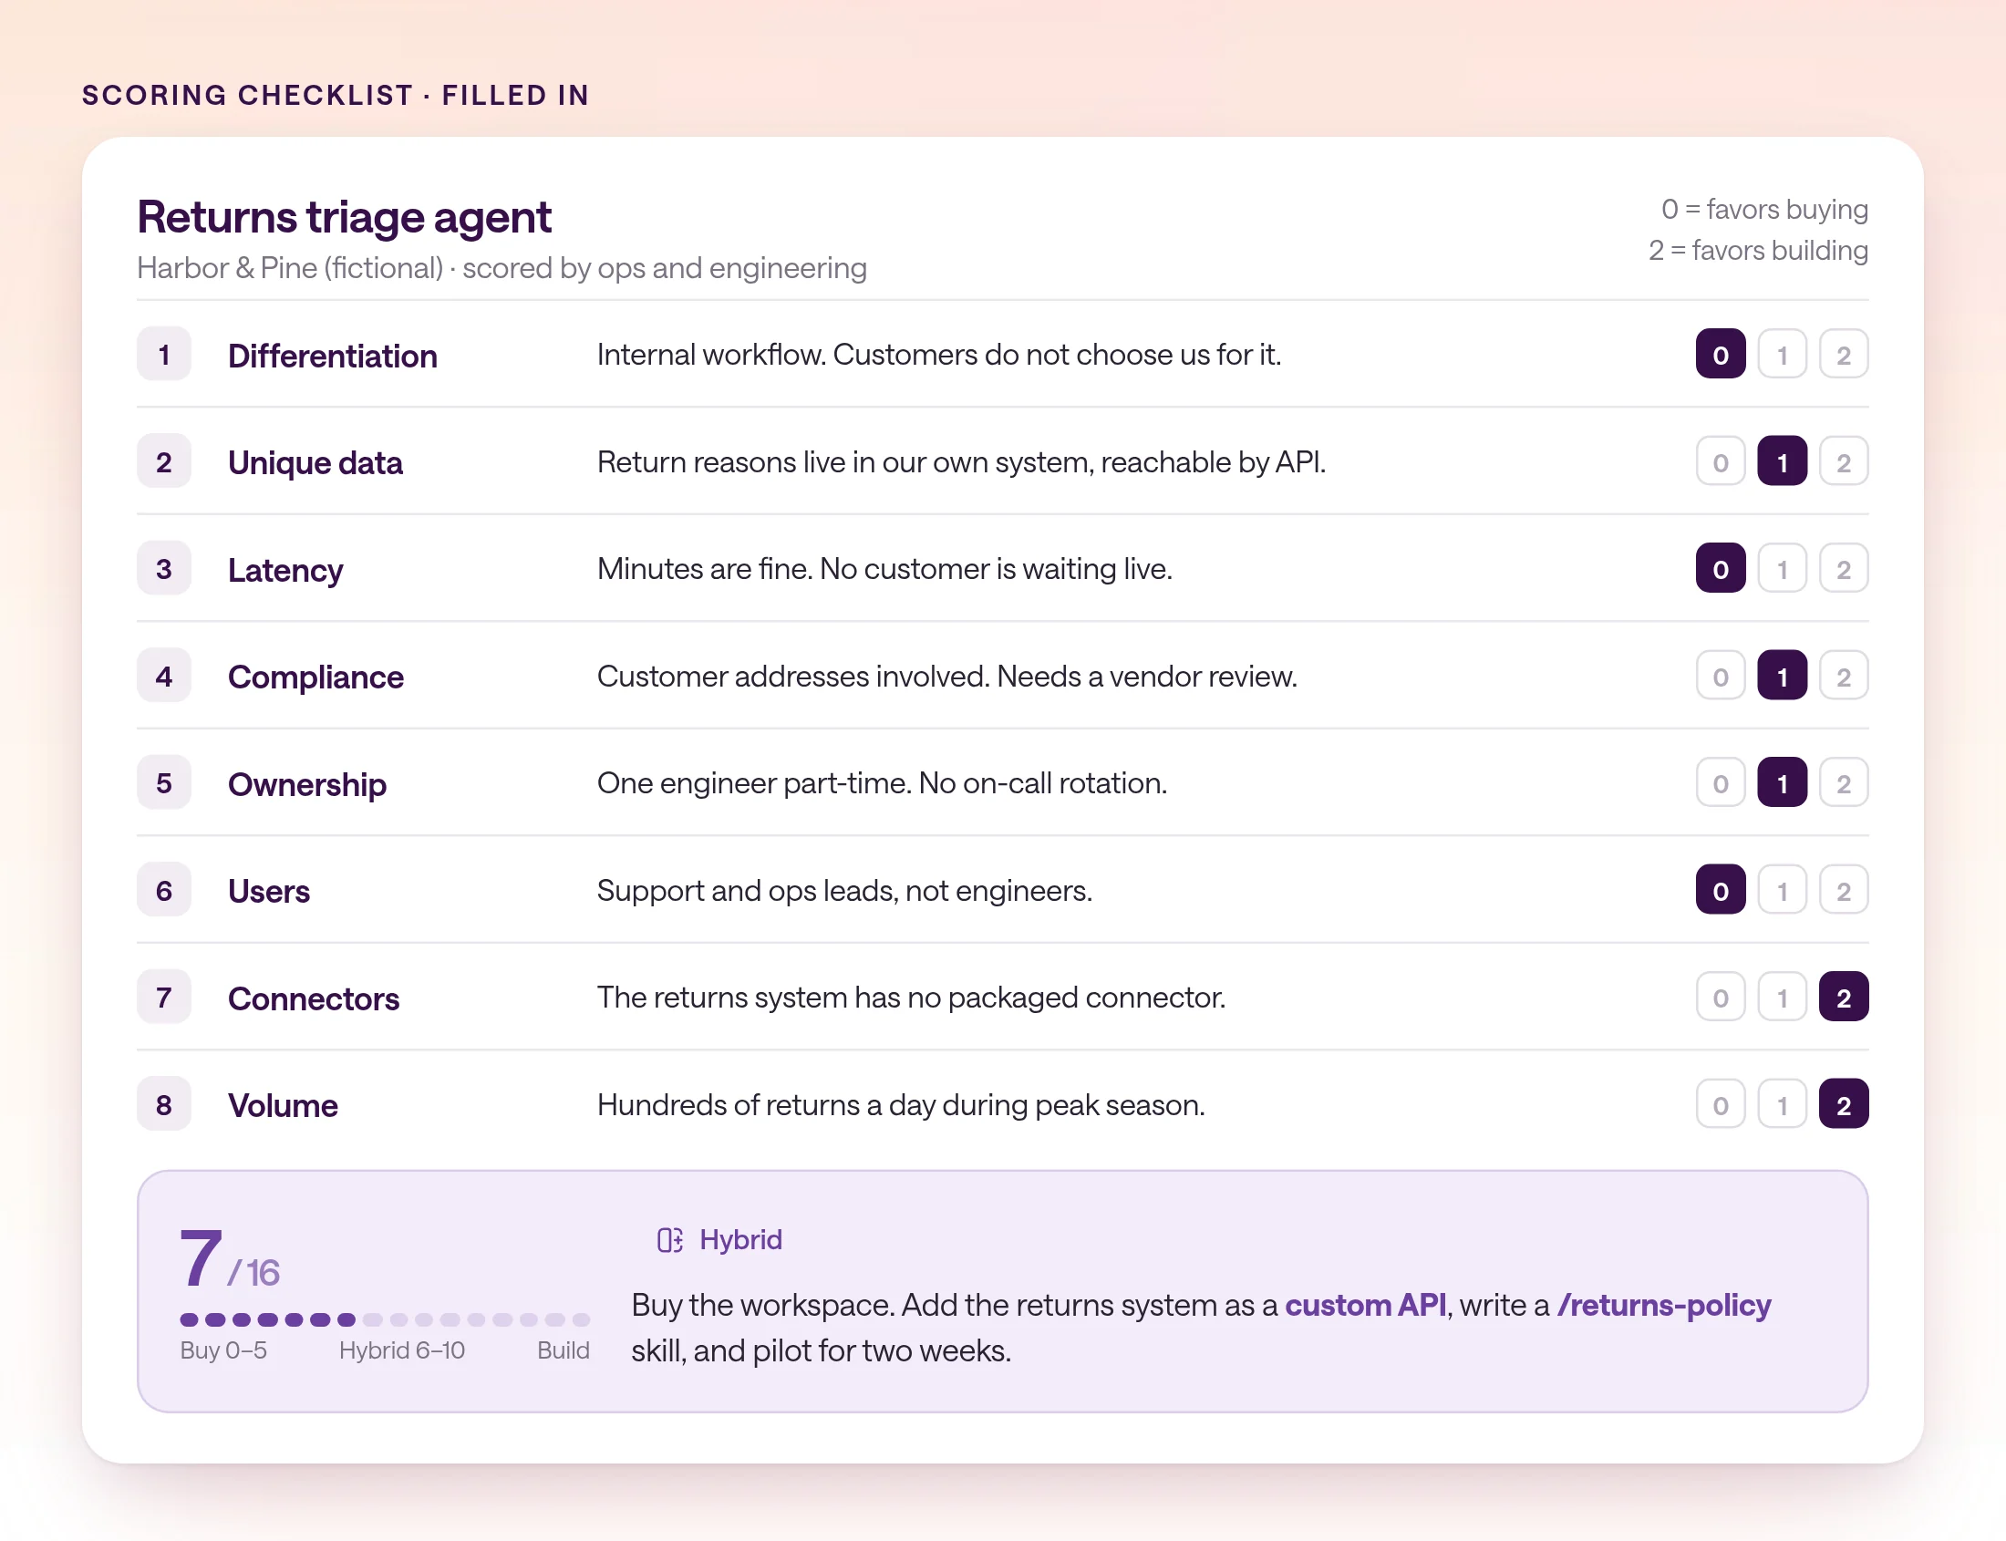Choose score 2 for Ownership
The image size is (2006, 1541).
click(x=1843, y=782)
